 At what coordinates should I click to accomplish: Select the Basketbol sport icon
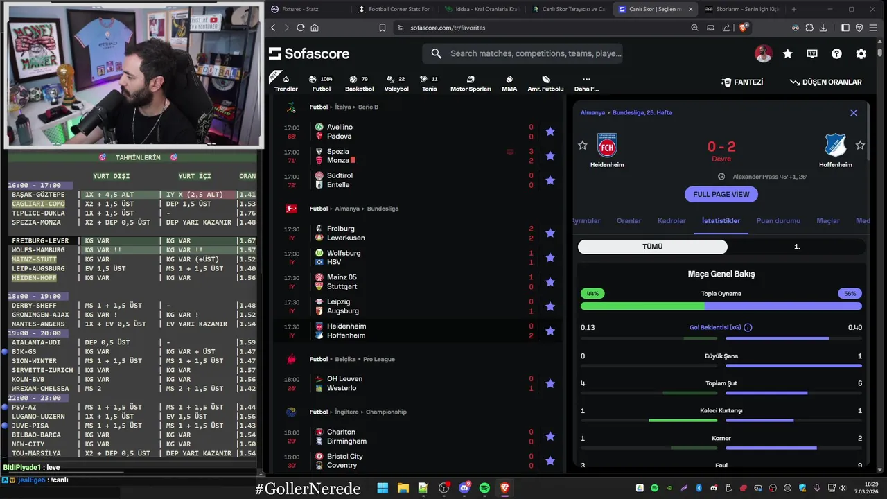click(359, 83)
